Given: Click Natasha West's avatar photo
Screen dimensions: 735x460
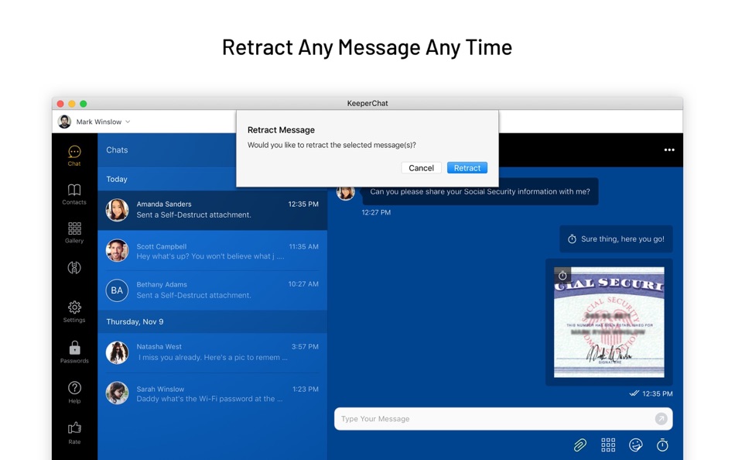Looking at the screenshot, I should (117, 352).
